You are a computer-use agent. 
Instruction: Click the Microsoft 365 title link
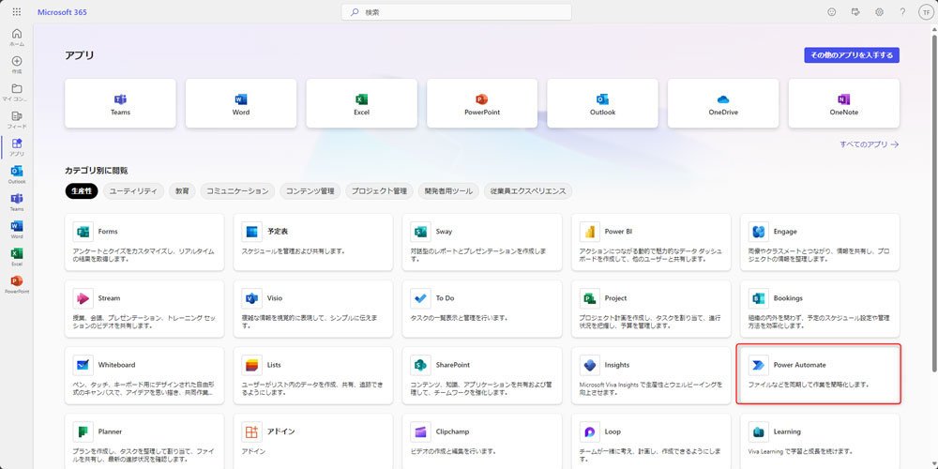click(62, 12)
